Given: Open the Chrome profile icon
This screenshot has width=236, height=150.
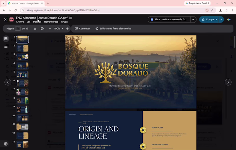Looking at the screenshot, I should coord(226,10).
